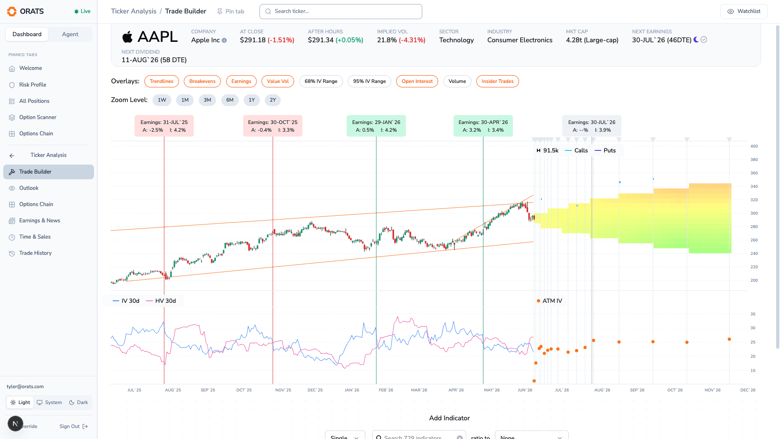Viewport: 781px width, 439px height.
Task: Set zoom level to 1W
Action: (162, 100)
